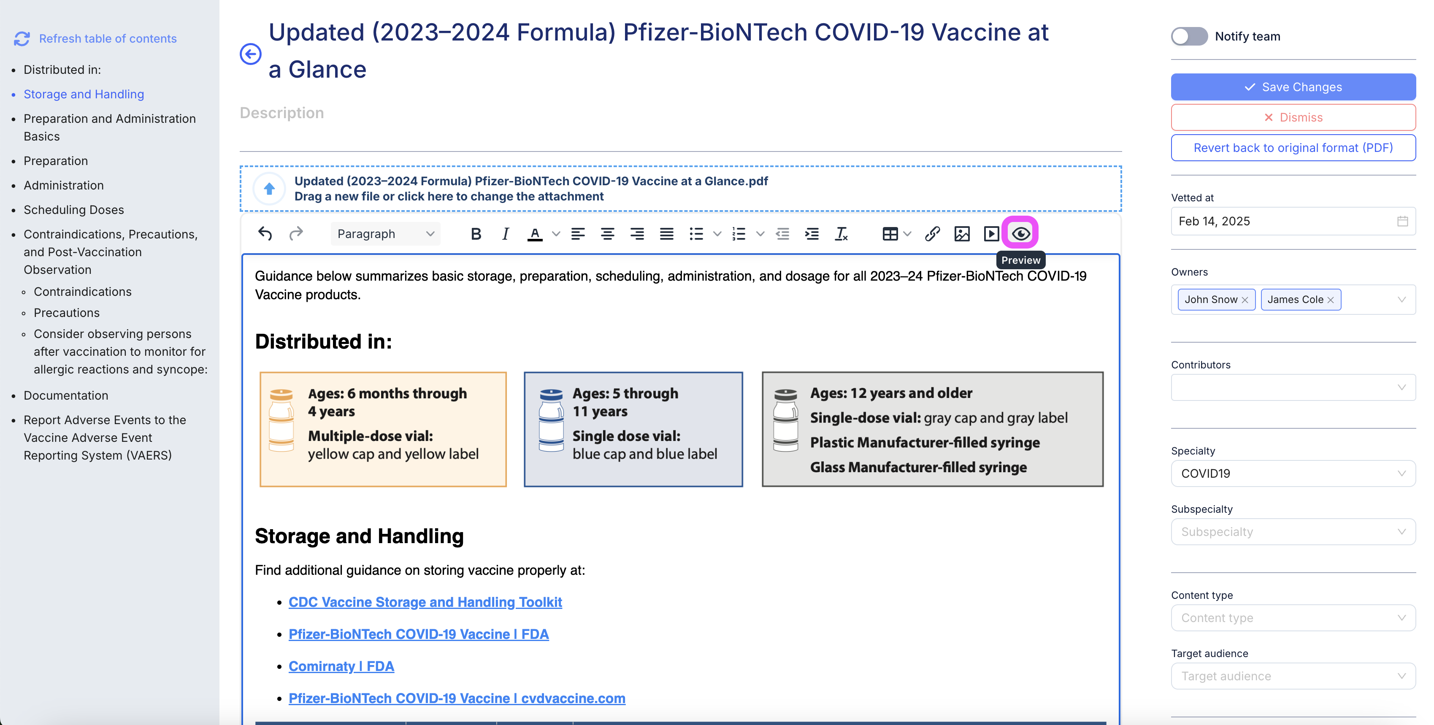
Task: Open the Target audience dropdown
Action: pyautogui.click(x=1293, y=676)
